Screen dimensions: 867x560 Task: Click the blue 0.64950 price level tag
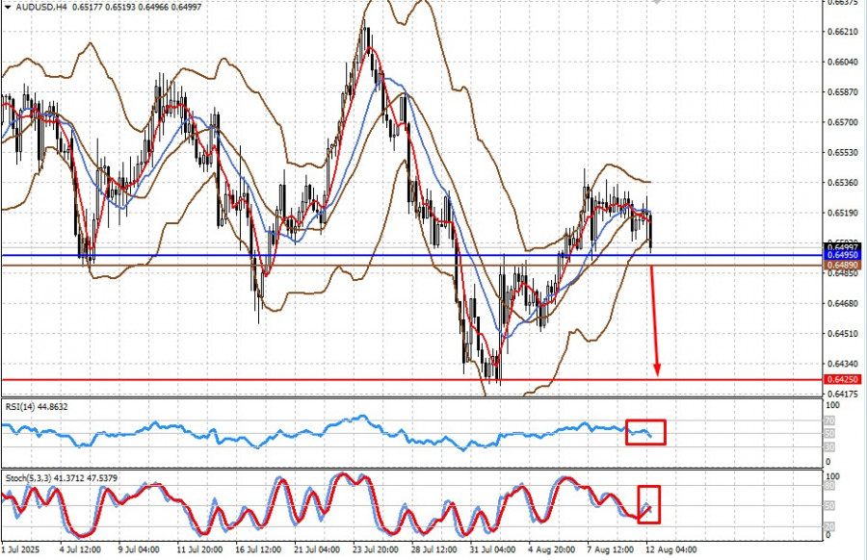coord(842,255)
